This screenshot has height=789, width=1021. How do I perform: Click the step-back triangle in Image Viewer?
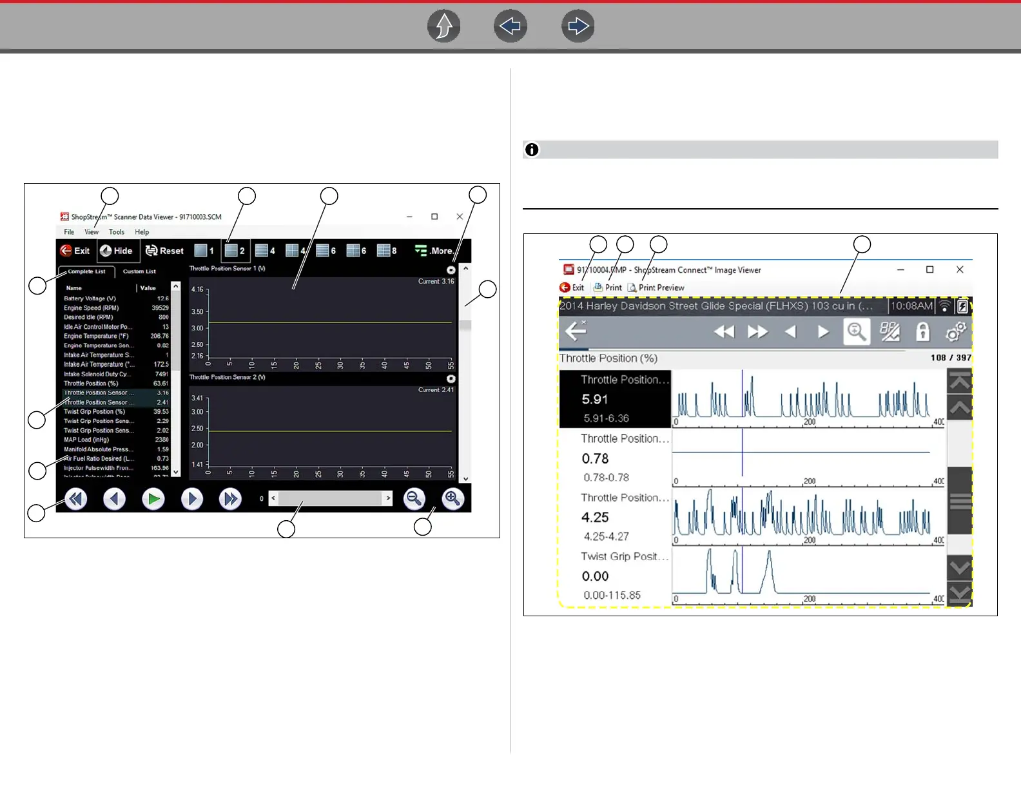click(x=791, y=332)
